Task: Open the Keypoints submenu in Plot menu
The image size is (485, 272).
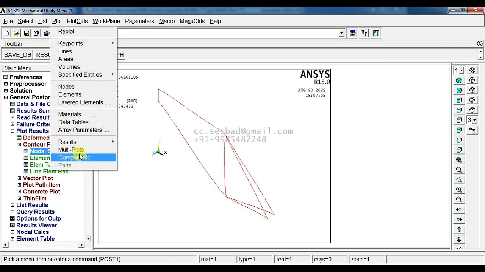Action: (84, 43)
